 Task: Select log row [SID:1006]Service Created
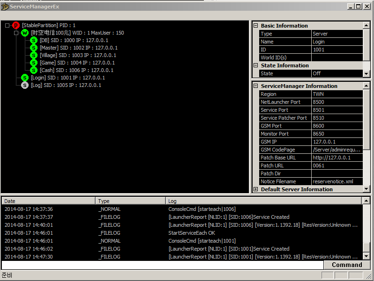pos(182,217)
